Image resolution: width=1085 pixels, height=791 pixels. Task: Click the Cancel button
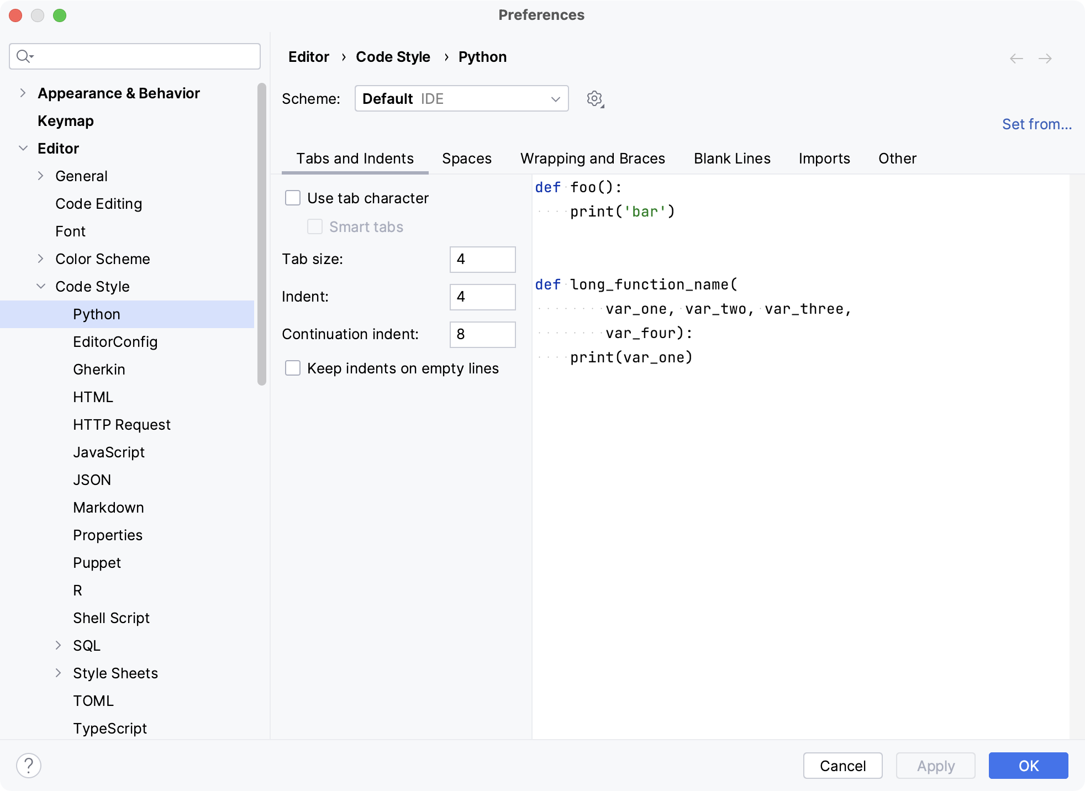click(x=842, y=766)
